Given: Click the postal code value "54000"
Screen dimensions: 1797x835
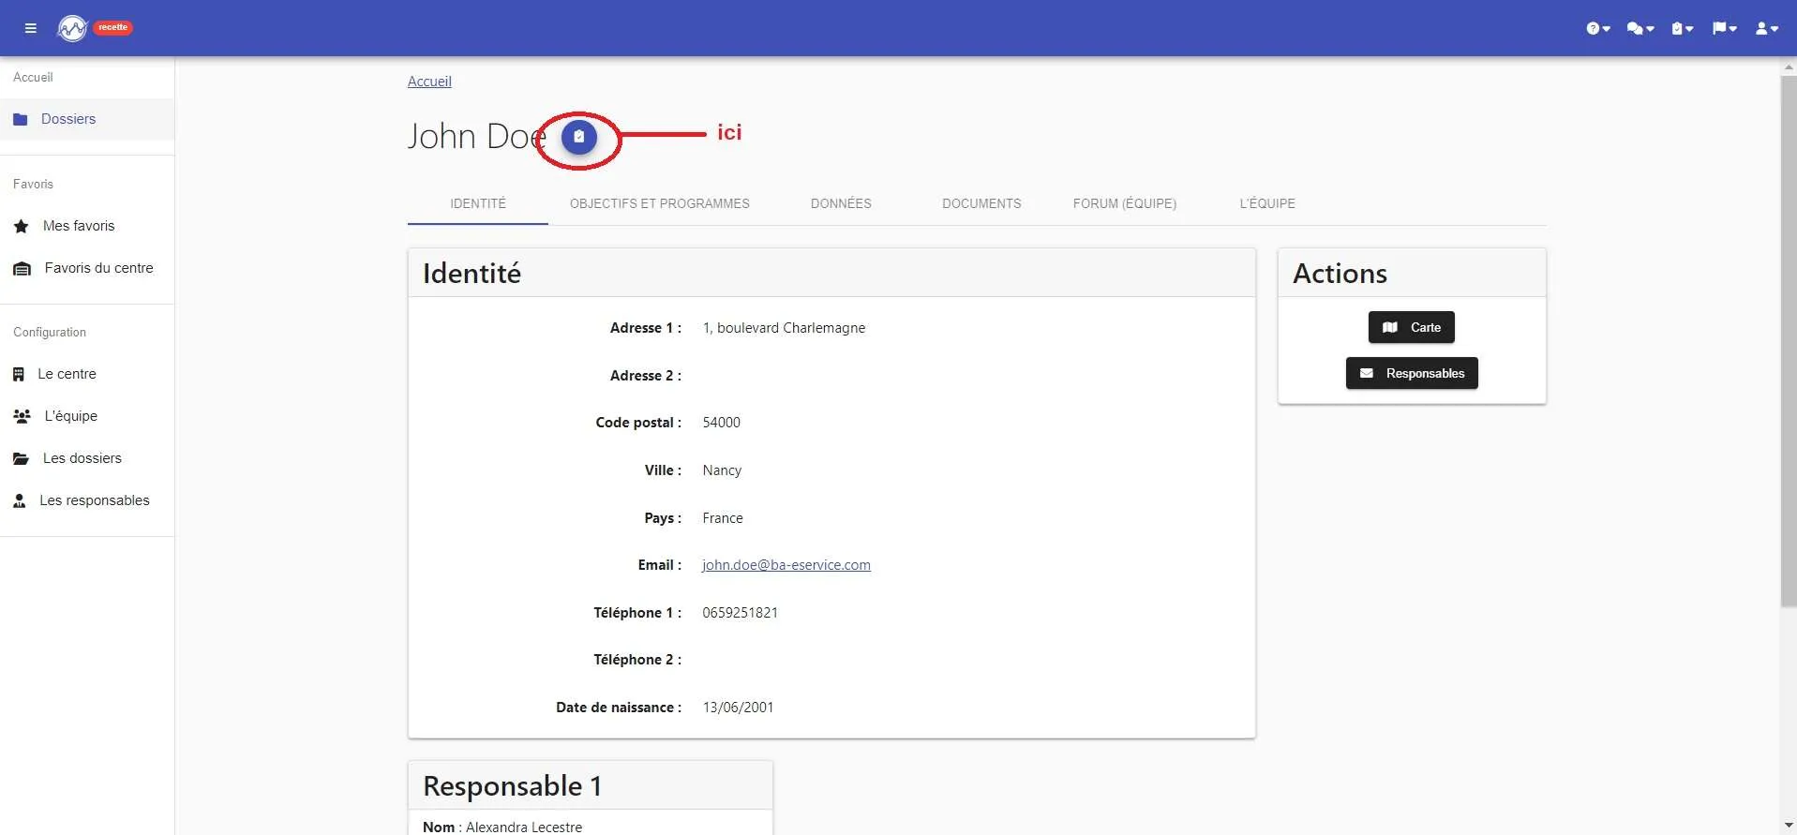Looking at the screenshot, I should 722,423.
